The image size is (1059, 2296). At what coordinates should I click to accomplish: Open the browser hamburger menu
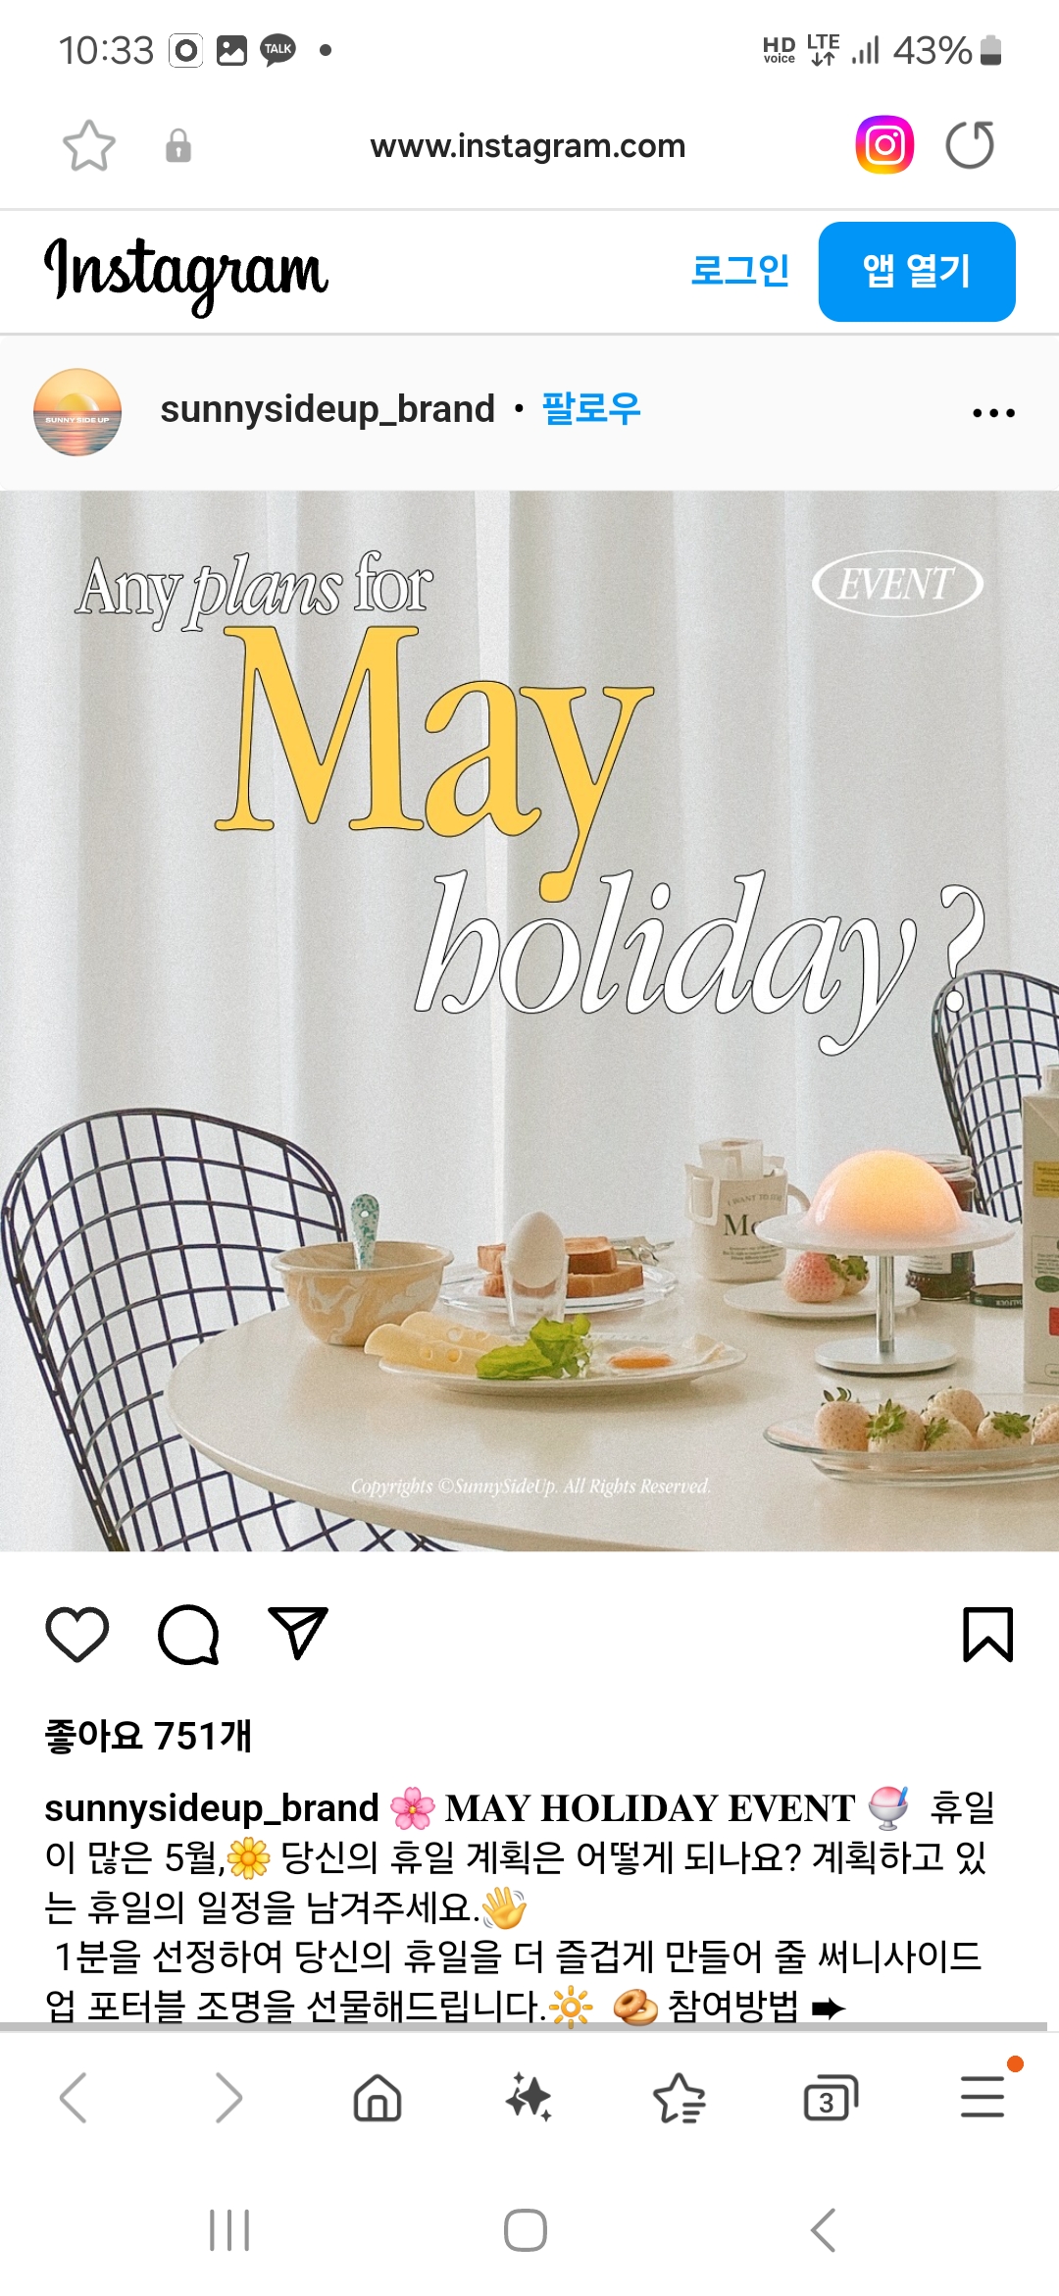(983, 2097)
